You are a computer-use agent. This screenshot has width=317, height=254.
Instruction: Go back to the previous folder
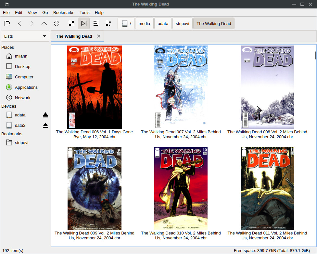click(x=19, y=23)
